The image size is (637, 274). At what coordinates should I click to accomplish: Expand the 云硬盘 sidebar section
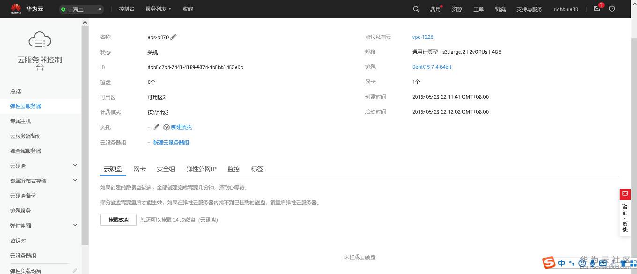tap(75, 166)
